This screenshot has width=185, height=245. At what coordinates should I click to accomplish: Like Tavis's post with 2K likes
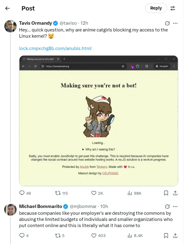(94, 193)
